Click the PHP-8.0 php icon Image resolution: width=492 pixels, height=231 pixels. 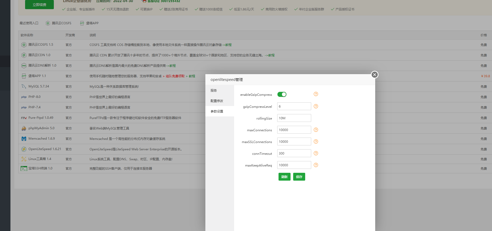(24, 97)
